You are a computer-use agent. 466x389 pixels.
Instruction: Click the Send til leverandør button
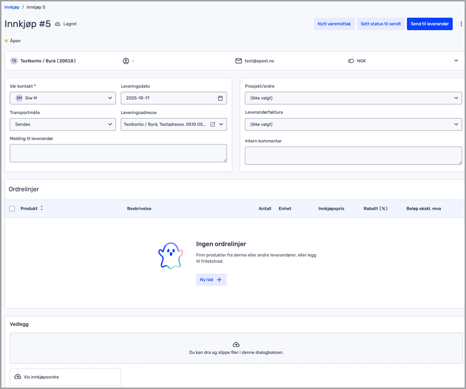(x=429, y=24)
